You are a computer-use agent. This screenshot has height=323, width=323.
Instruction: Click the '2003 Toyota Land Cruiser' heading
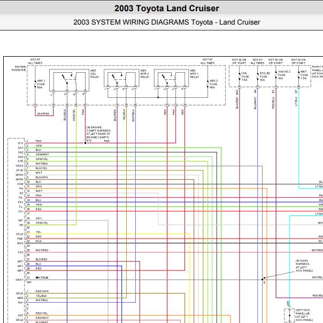(x=166, y=9)
